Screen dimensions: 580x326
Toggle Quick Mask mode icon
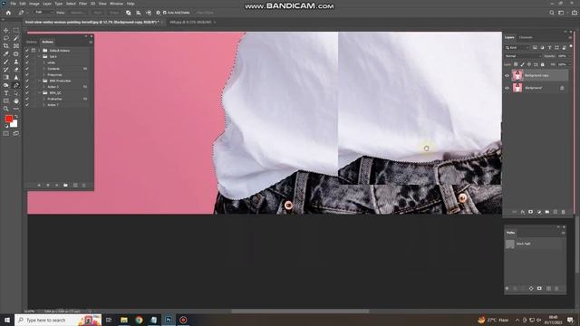6,133
